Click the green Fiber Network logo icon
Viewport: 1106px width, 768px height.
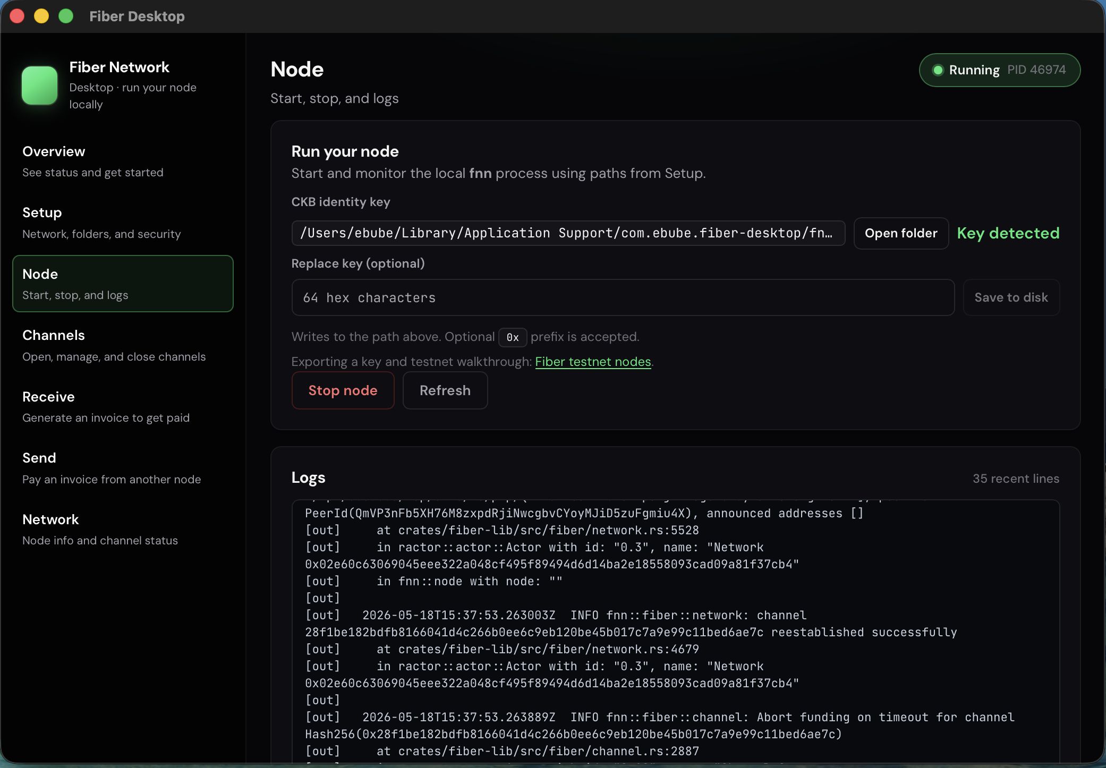tap(39, 85)
